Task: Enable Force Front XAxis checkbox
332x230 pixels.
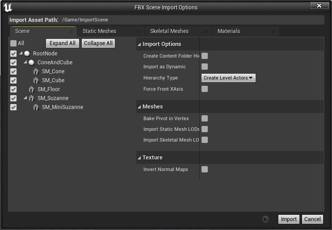Action: click(205, 89)
